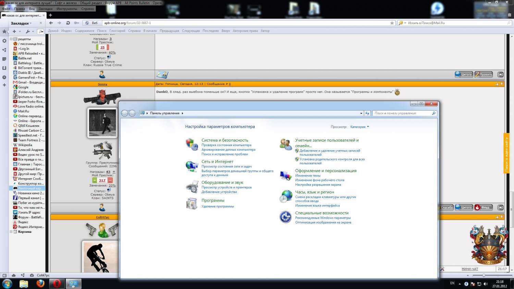Open a new tab with the plus icon
514x289 pixels.
(x=50, y=15)
